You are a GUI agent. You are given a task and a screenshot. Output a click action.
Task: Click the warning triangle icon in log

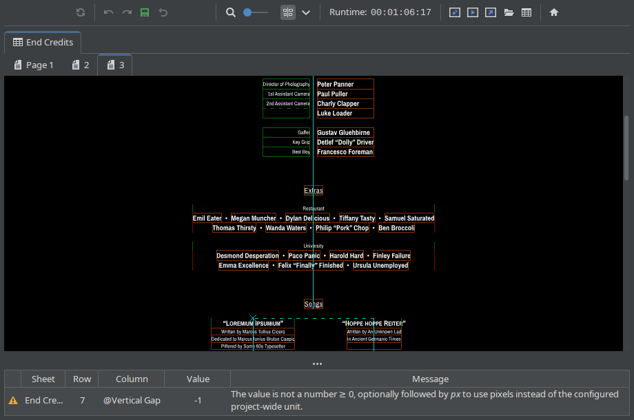click(13, 401)
